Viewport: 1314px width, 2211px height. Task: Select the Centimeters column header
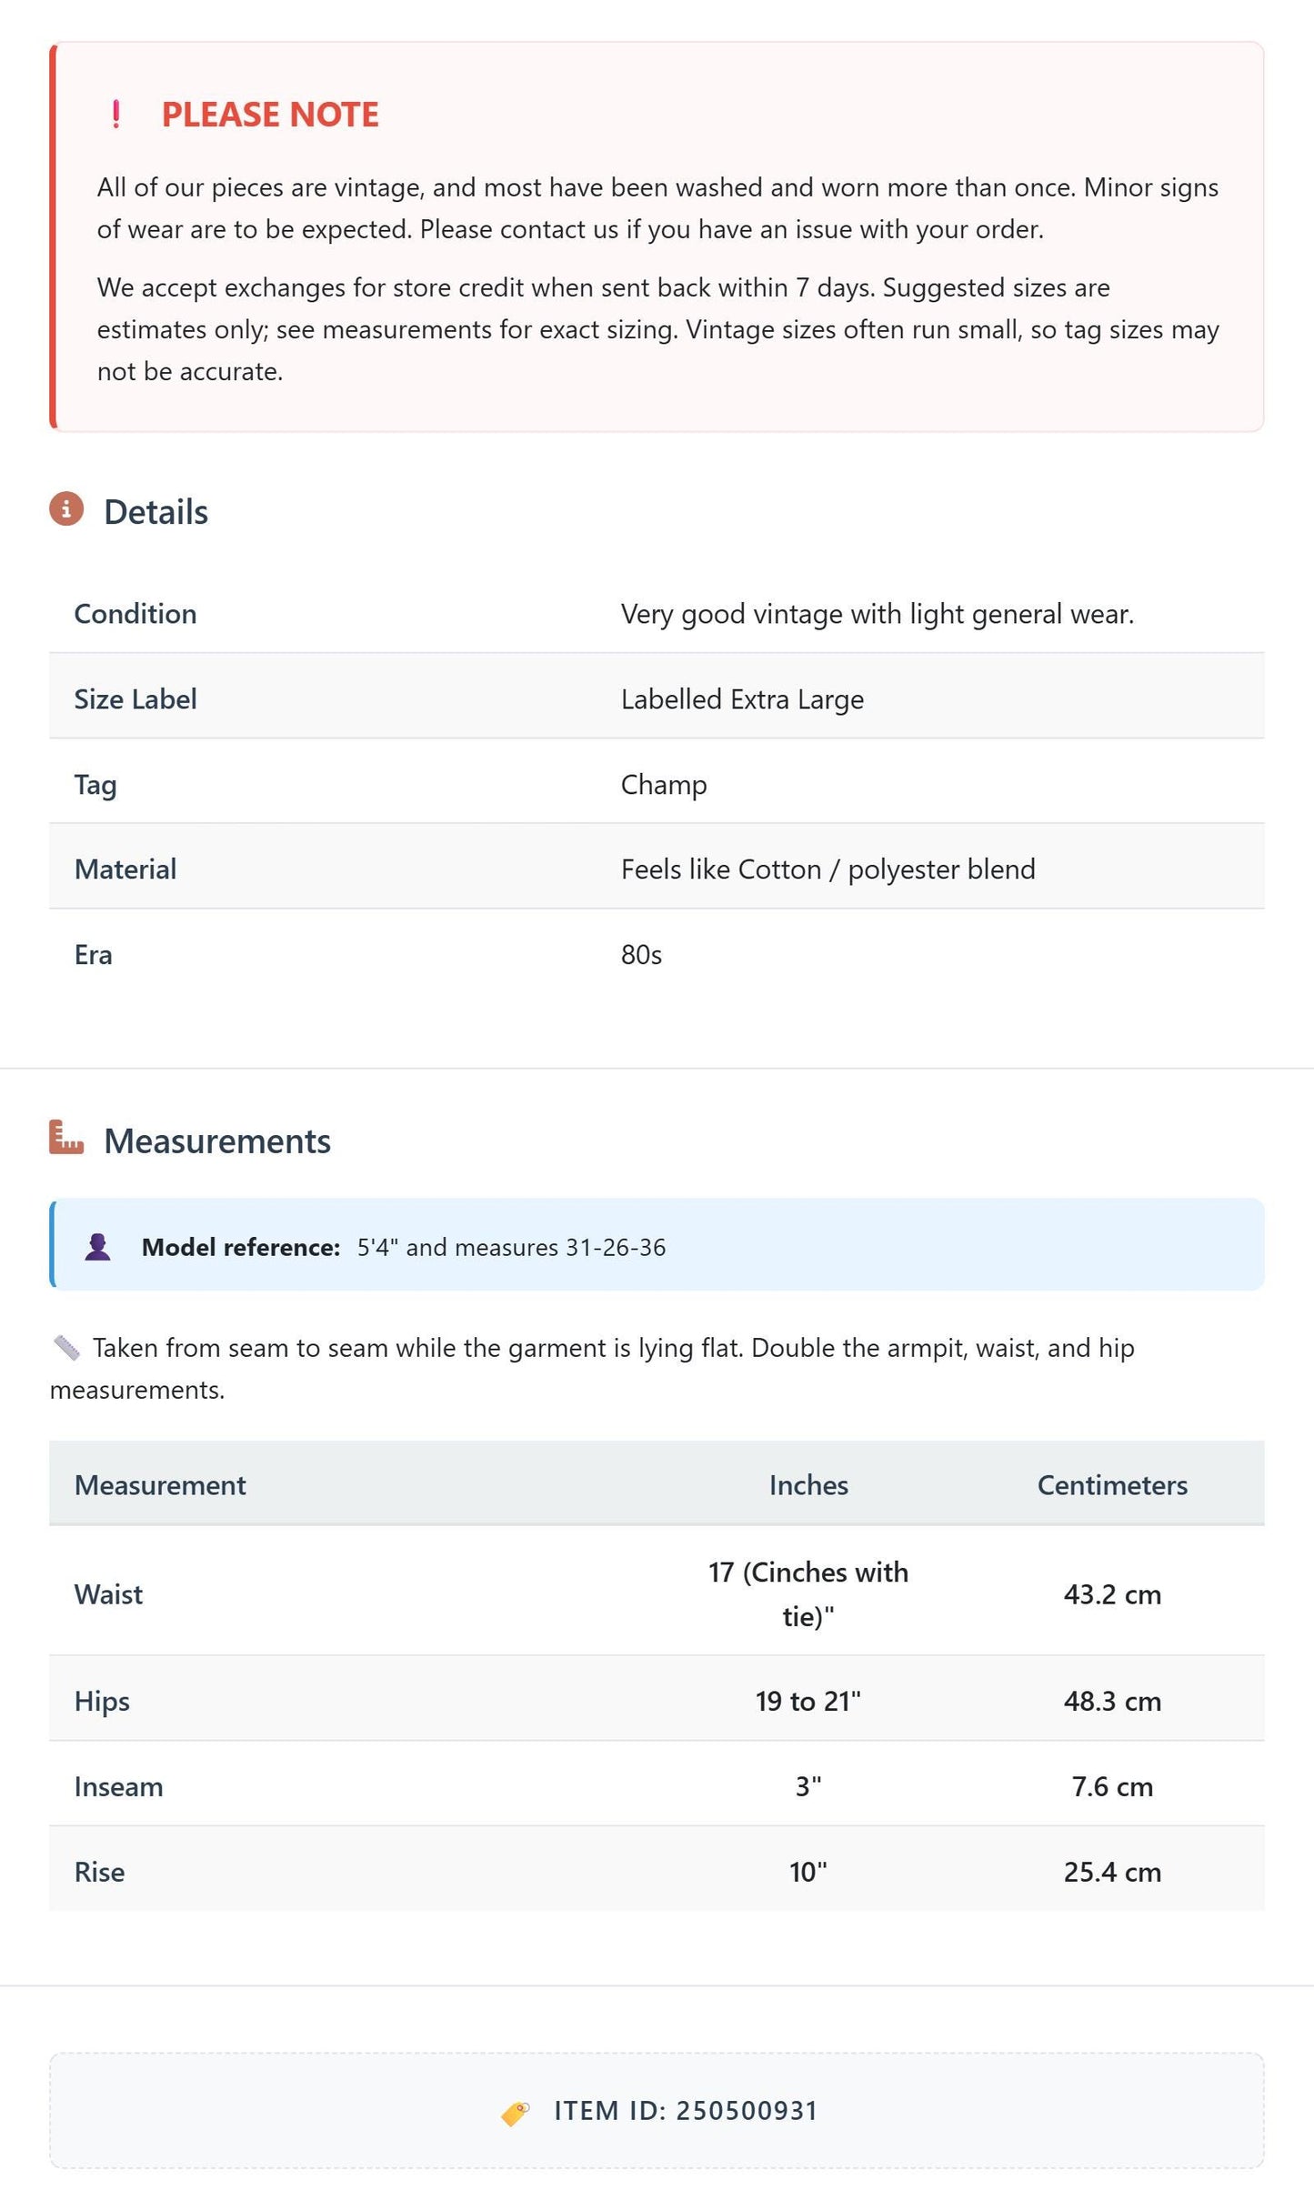[x=1112, y=1485]
